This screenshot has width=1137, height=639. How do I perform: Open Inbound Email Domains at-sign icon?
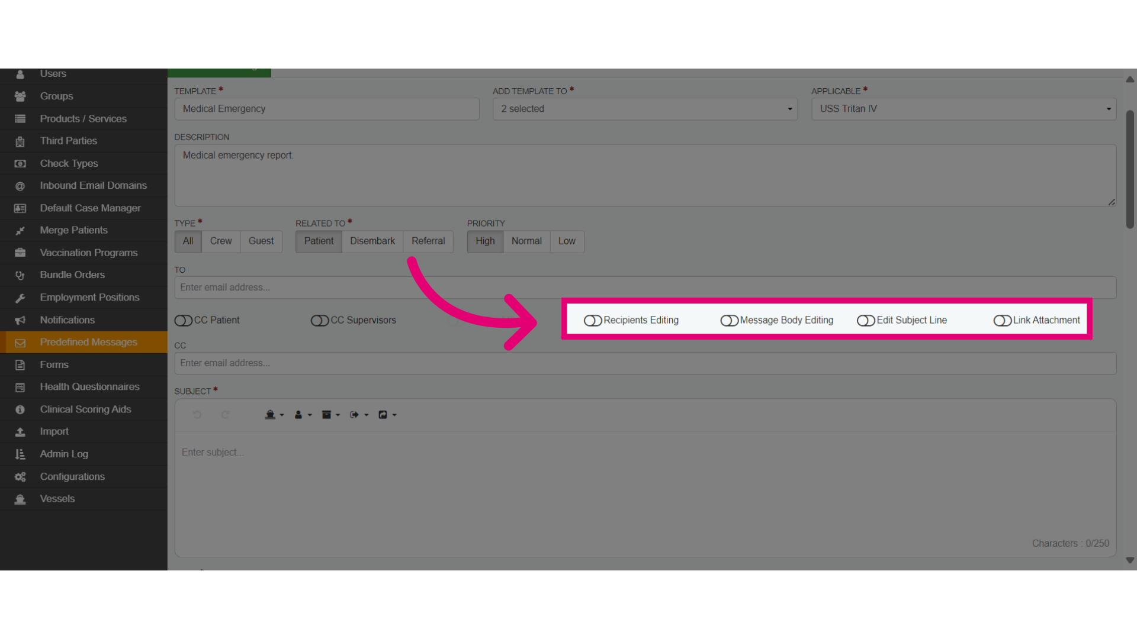pos(20,186)
